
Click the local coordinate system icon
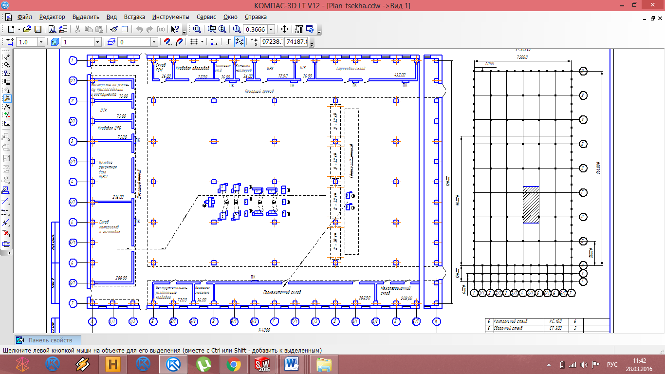(x=214, y=42)
